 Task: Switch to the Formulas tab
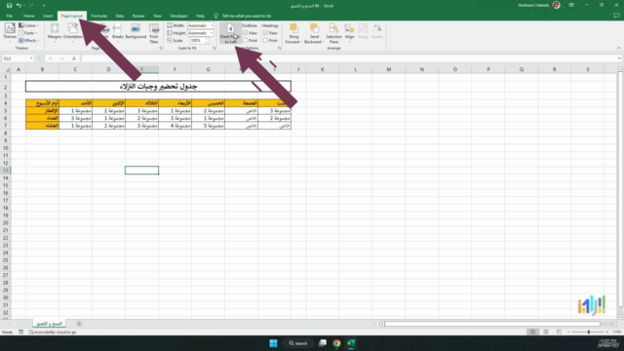99,16
